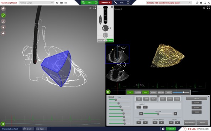
Task: Increase depth with the up arrow
Action: 145,123
